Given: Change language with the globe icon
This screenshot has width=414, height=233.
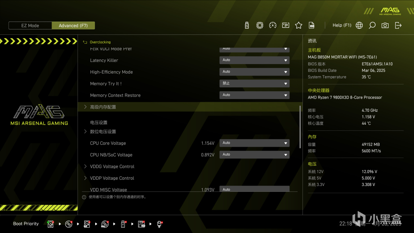Looking at the screenshot, I should pyautogui.click(x=359, y=25).
